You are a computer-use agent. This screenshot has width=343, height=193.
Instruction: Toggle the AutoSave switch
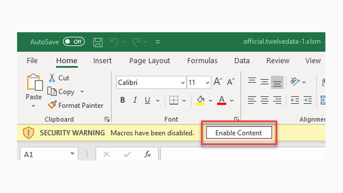click(x=74, y=42)
